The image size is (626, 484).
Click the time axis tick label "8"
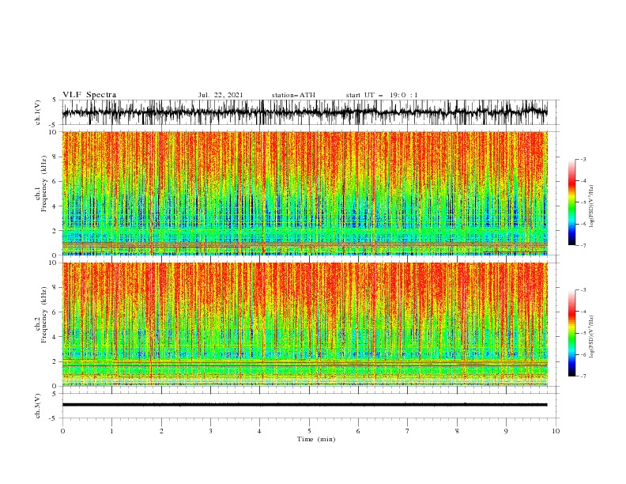[x=457, y=431]
